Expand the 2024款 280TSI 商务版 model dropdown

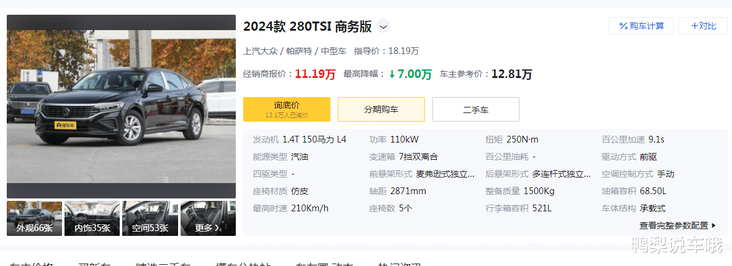tap(383, 26)
